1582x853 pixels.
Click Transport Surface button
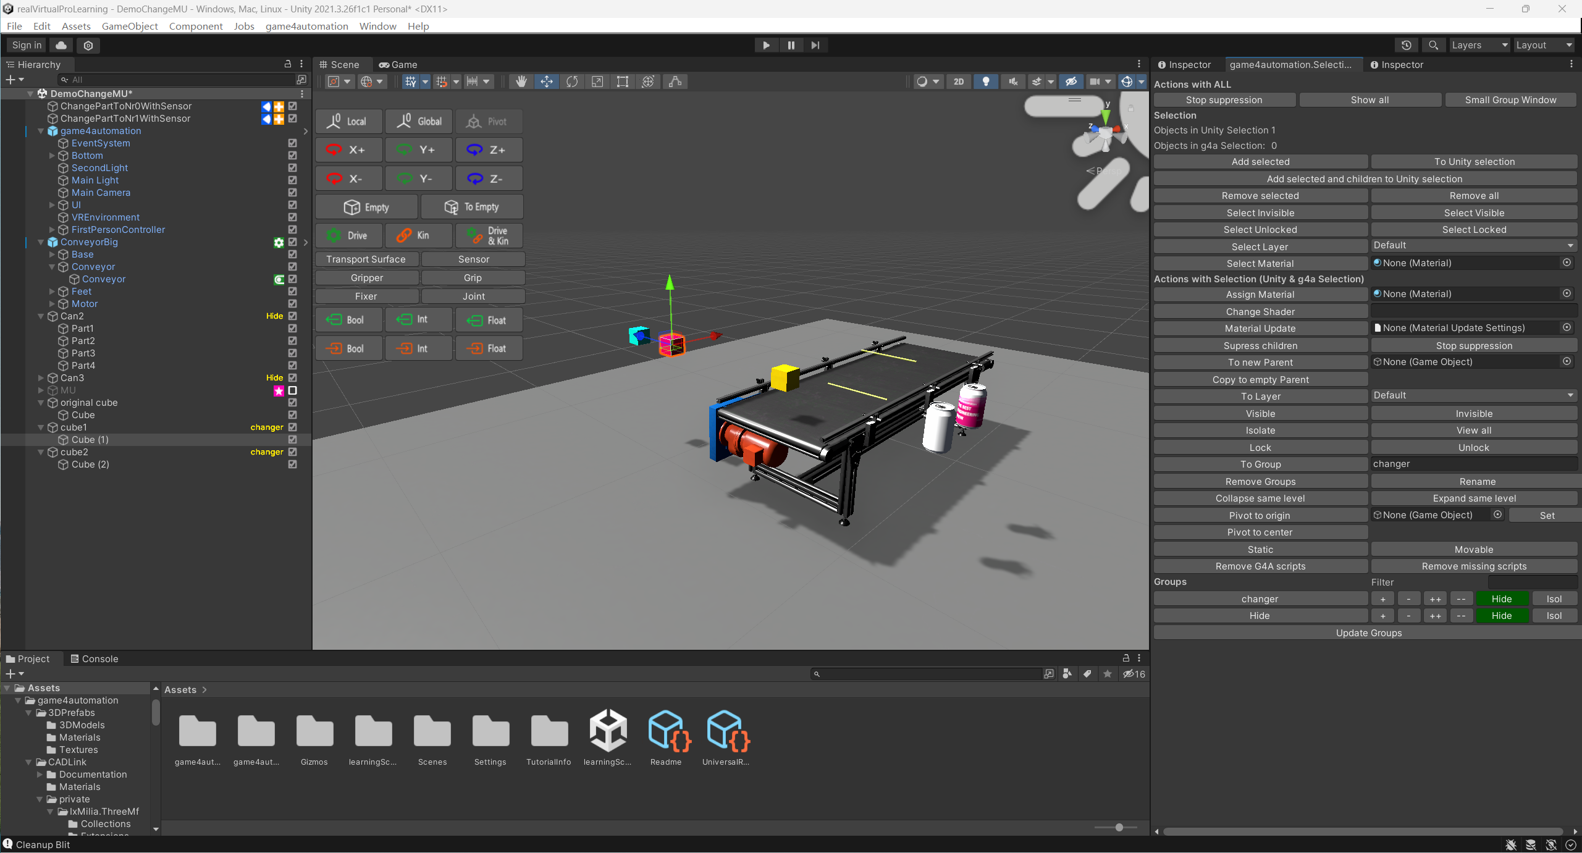tap(366, 259)
